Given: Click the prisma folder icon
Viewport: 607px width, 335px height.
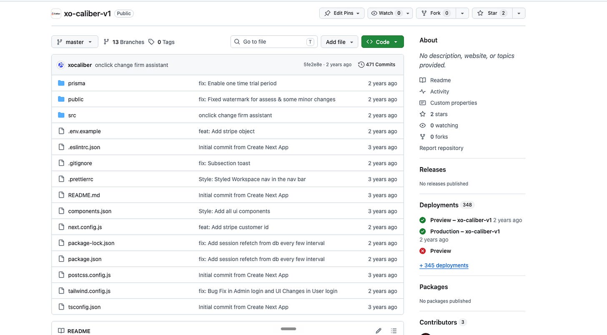Looking at the screenshot, I should (x=61, y=83).
